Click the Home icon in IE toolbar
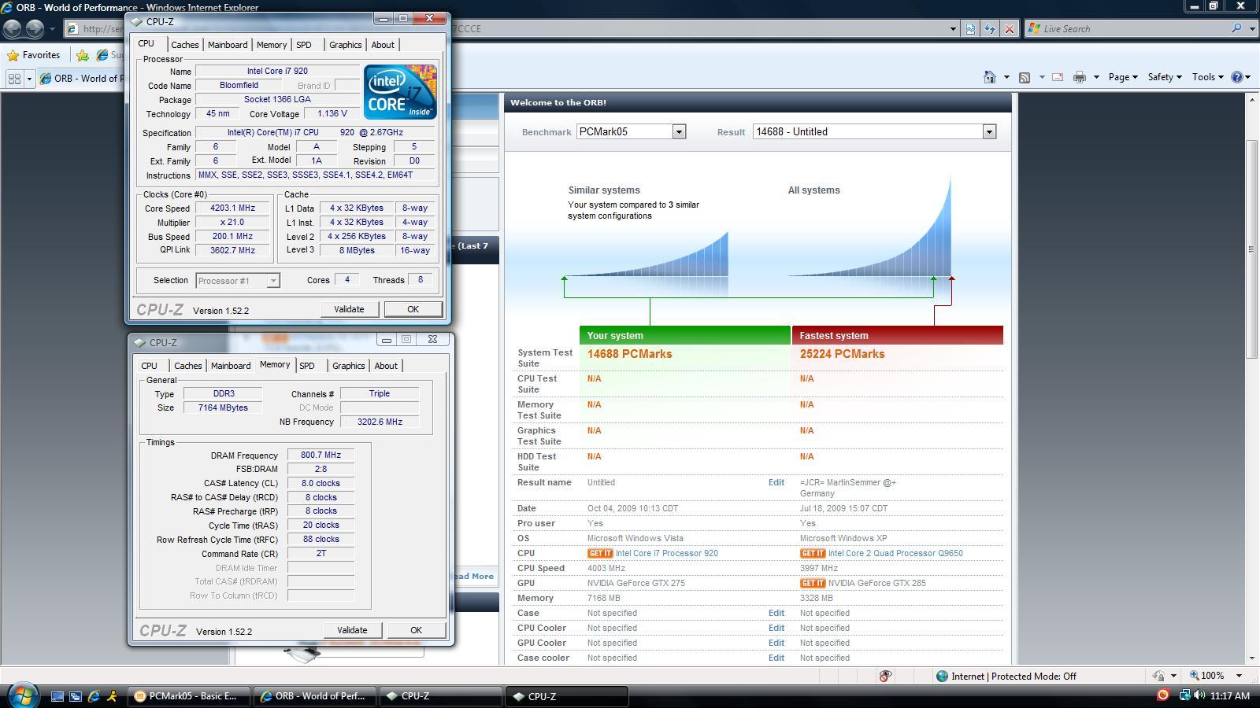Viewport: 1260px width, 708px height. pos(990,77)
